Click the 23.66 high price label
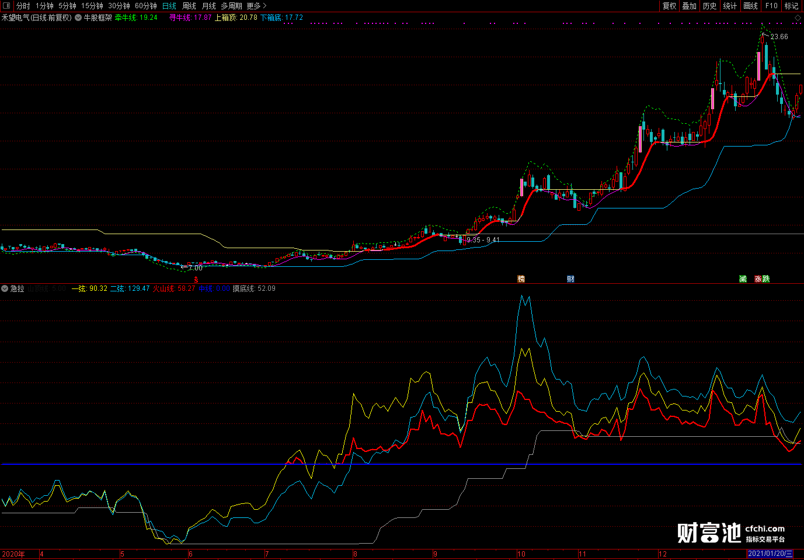Screen dimensions: 804x560 (779, 37)
